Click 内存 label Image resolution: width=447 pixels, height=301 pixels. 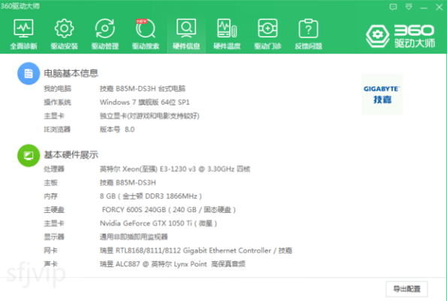[50, 196]
